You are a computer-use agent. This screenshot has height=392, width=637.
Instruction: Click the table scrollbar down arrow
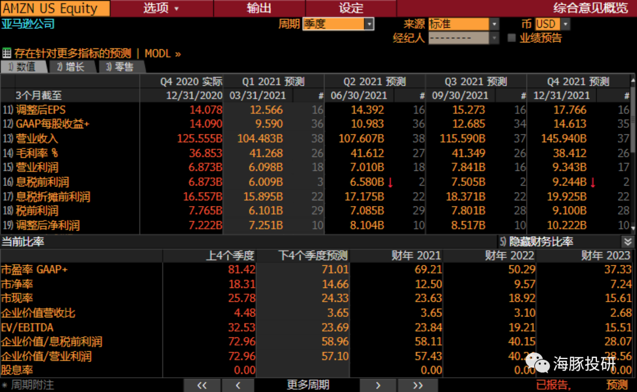633,228
